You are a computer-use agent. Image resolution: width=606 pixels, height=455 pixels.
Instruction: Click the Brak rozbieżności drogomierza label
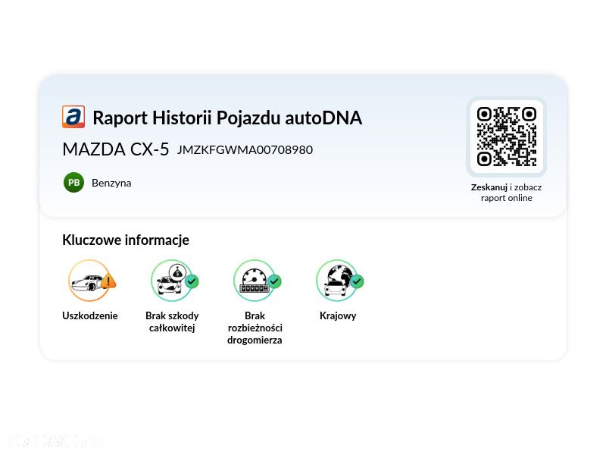(x=255, y=328)
